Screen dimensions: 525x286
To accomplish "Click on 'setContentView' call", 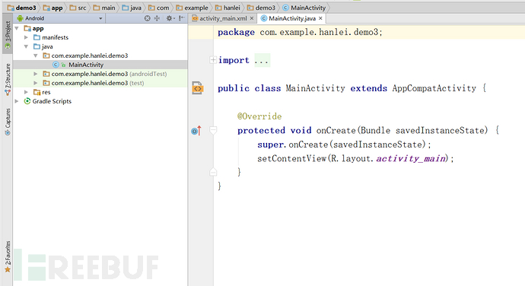I will click(291, 158).
